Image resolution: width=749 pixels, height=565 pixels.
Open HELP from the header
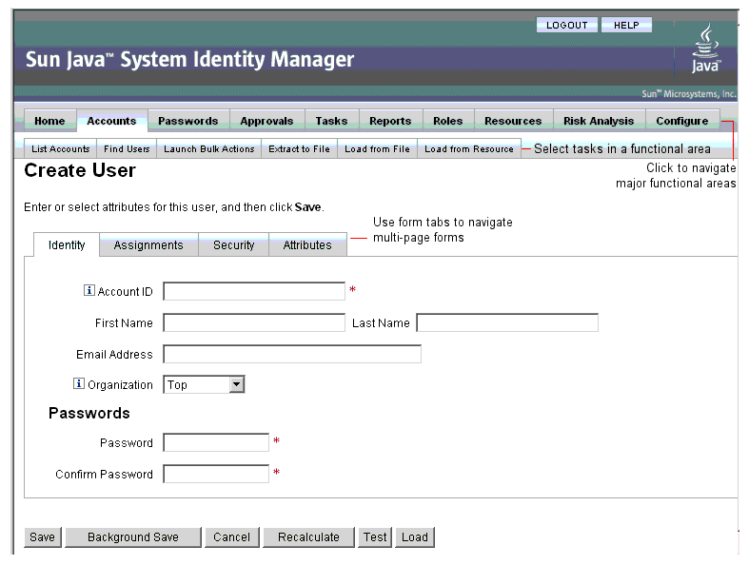[626, 25]
